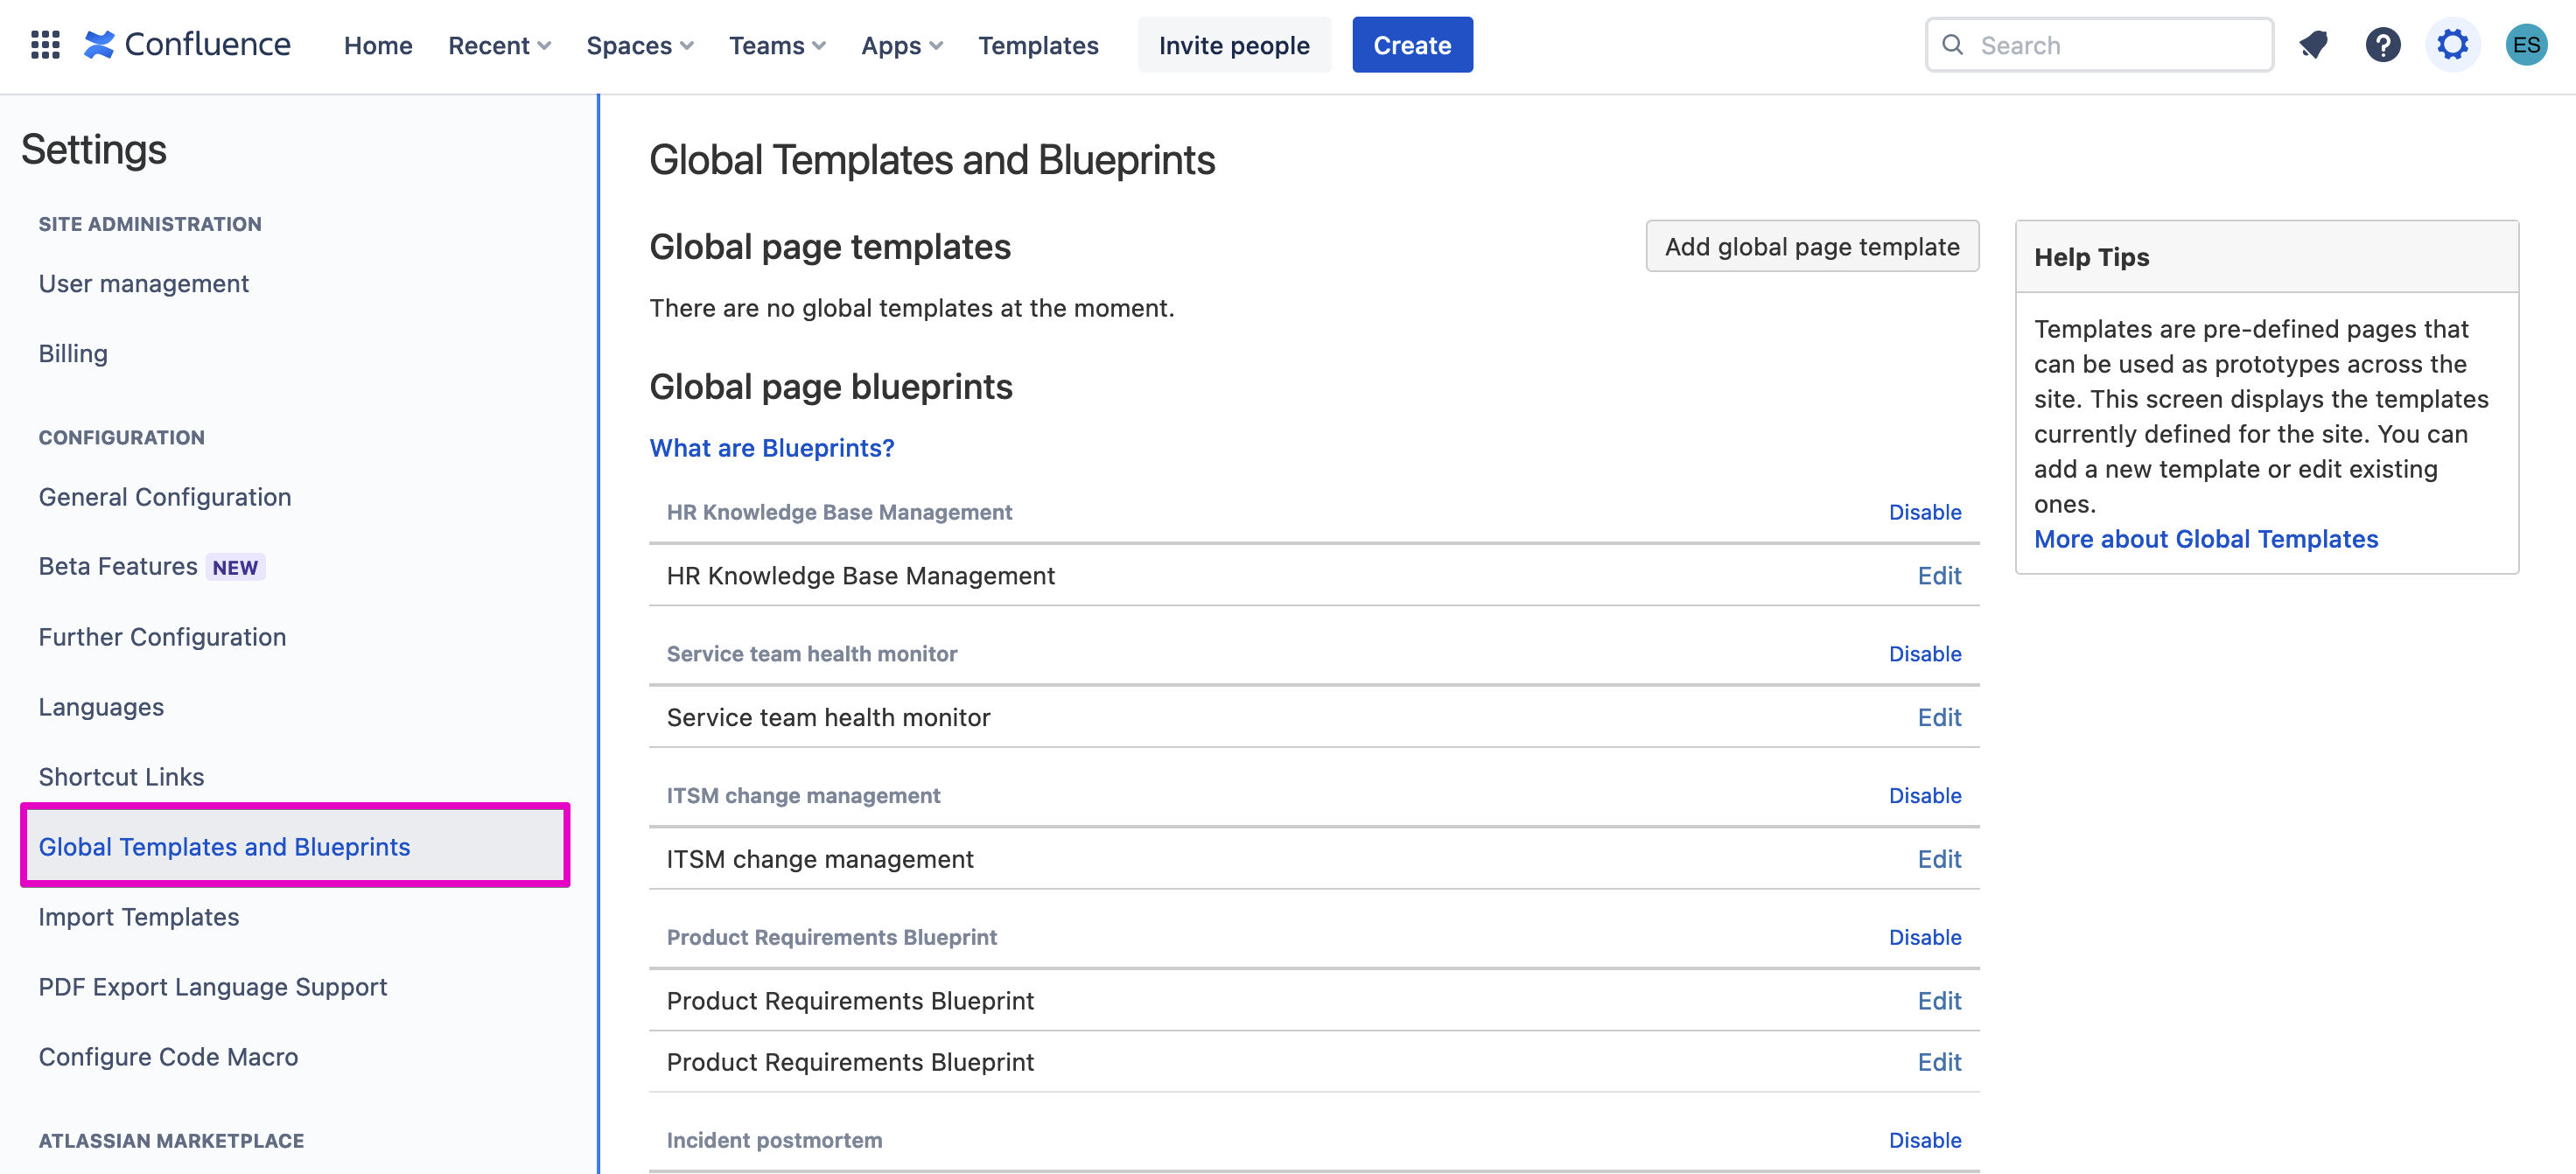Viewport: 2576px width, 1174px height.
Task: Click the Invite people button
Action: point(1233,44)
